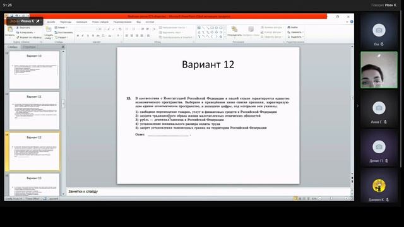
Task: Select Анна Г participant tile
Action: click(379, 109)
